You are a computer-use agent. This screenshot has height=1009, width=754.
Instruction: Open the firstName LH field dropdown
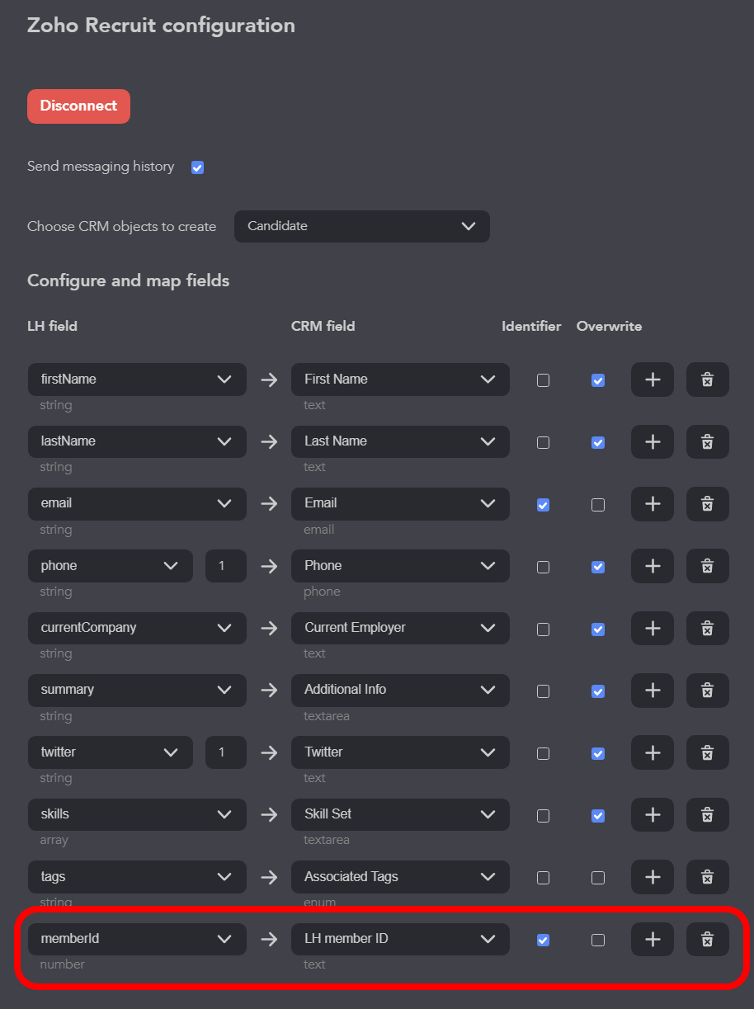point(137,380)
